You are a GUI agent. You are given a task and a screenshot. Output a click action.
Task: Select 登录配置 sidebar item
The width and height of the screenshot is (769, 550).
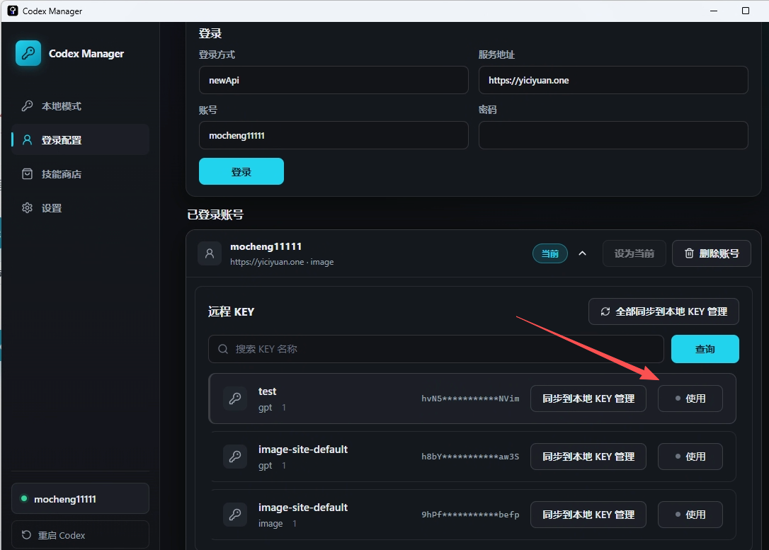80,139
